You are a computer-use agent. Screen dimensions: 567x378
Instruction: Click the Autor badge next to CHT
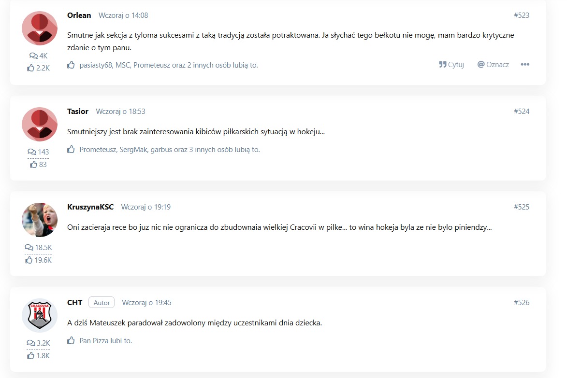(102, 303)
